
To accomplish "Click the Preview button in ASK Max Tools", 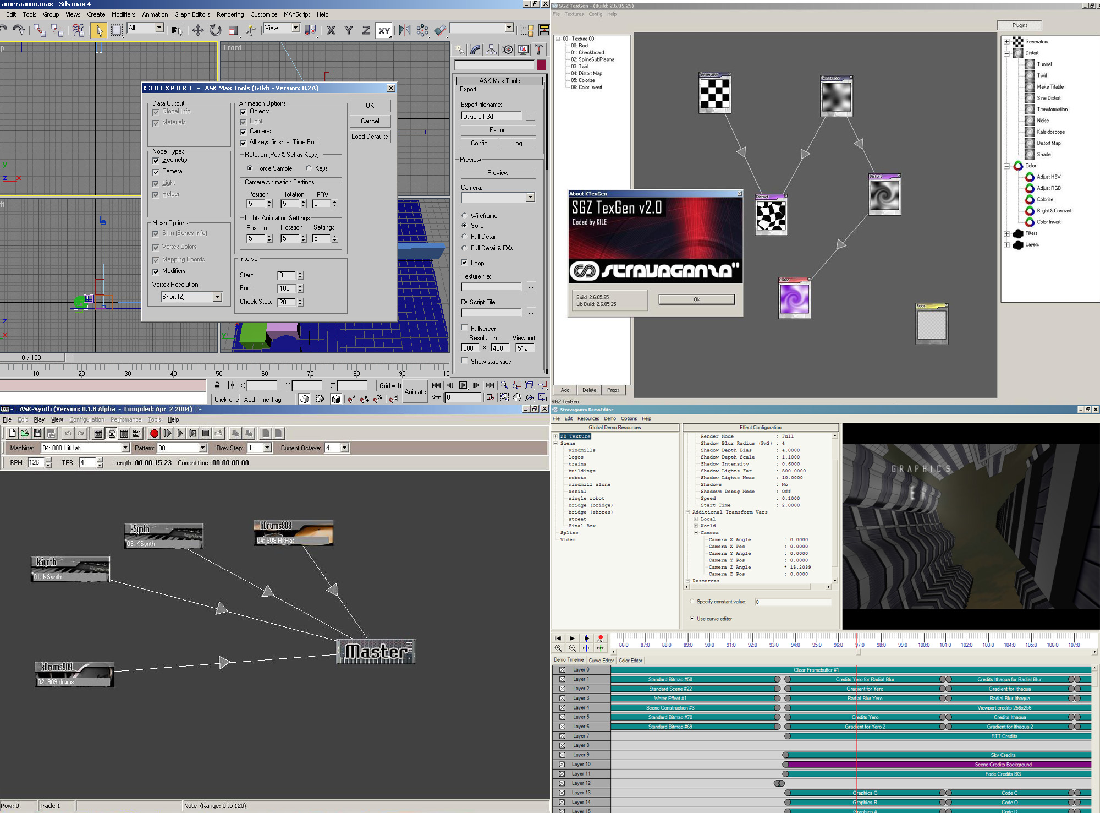I will tap(498, 173).
